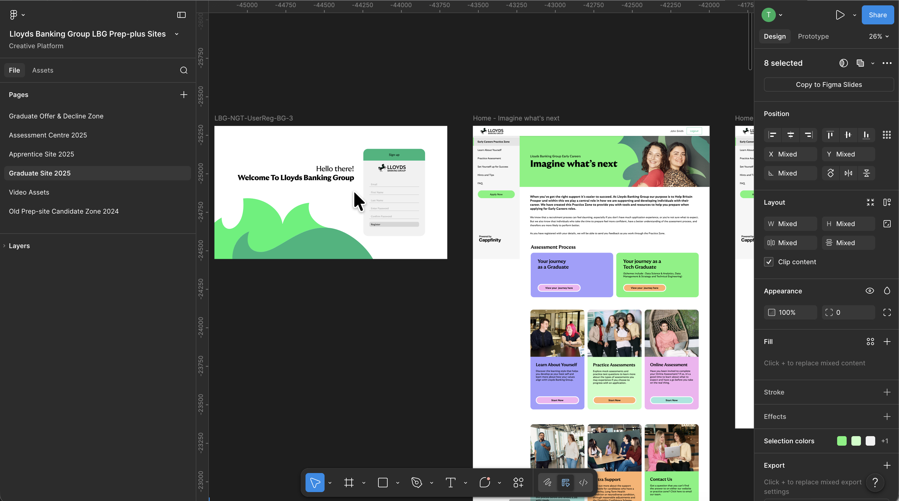Switch to the Design tab
This screenshot has height=501, width=899.
(775, 36)
